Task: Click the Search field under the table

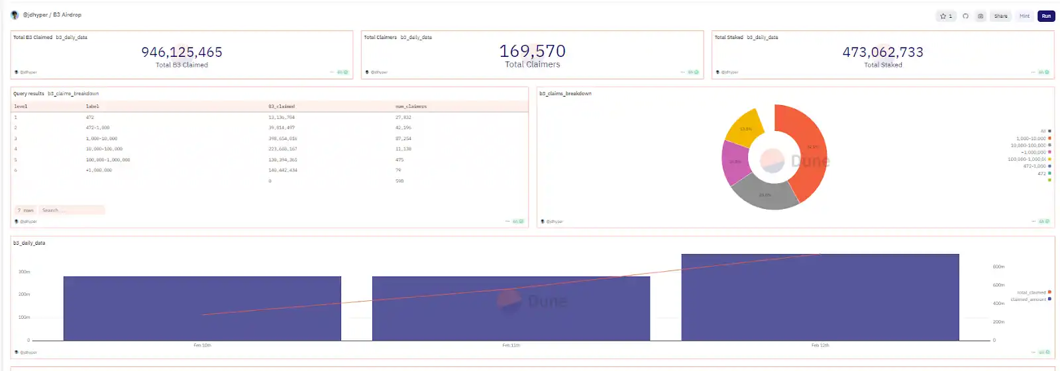Action: pyautogui.click(x=71, y=210)
